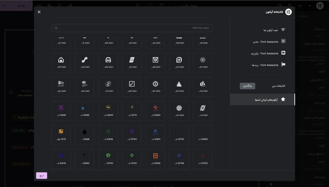The height and width of the screenshot is (187, 329).
Task: Select the house-shaped '...eh icon' tile
Action: pyautogui.click(x=61, y=63)
